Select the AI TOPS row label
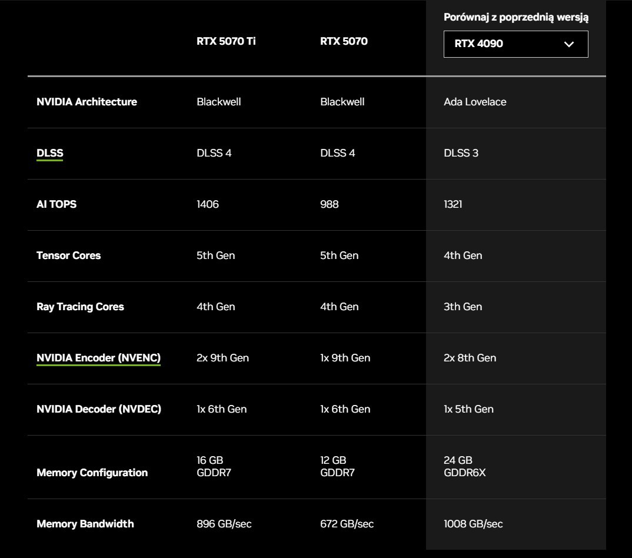The width and height of the screenshot is (632, 558). pyautogui.click(x=56, y=204)
